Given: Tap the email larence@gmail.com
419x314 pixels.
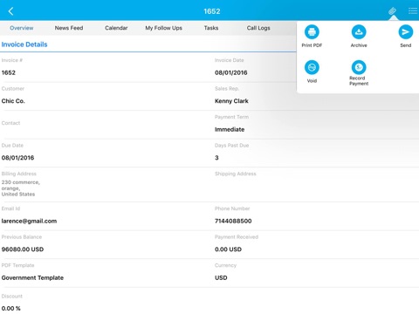Looking at the screenshot, I should 29,221.
